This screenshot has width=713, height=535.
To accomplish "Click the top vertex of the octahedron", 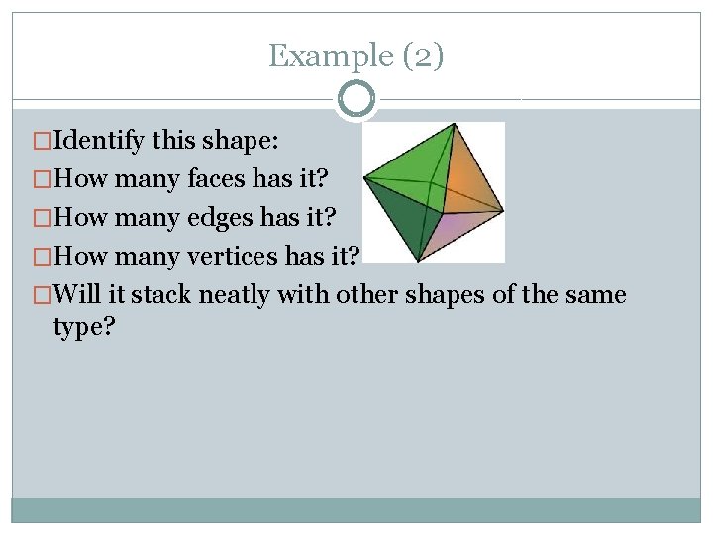I will click(454, 126).
